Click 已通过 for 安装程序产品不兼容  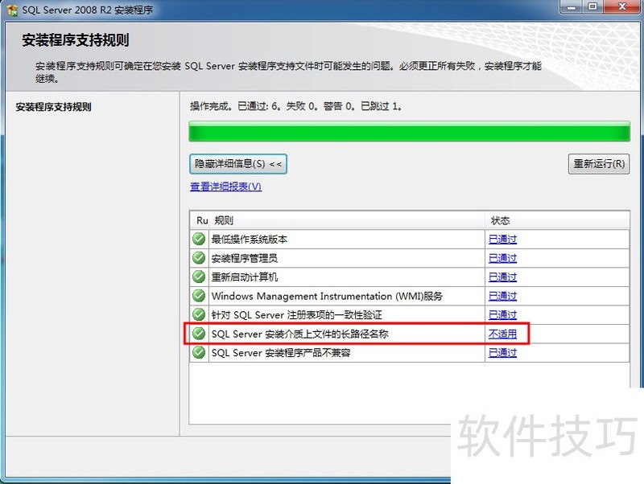click(503, 353)
